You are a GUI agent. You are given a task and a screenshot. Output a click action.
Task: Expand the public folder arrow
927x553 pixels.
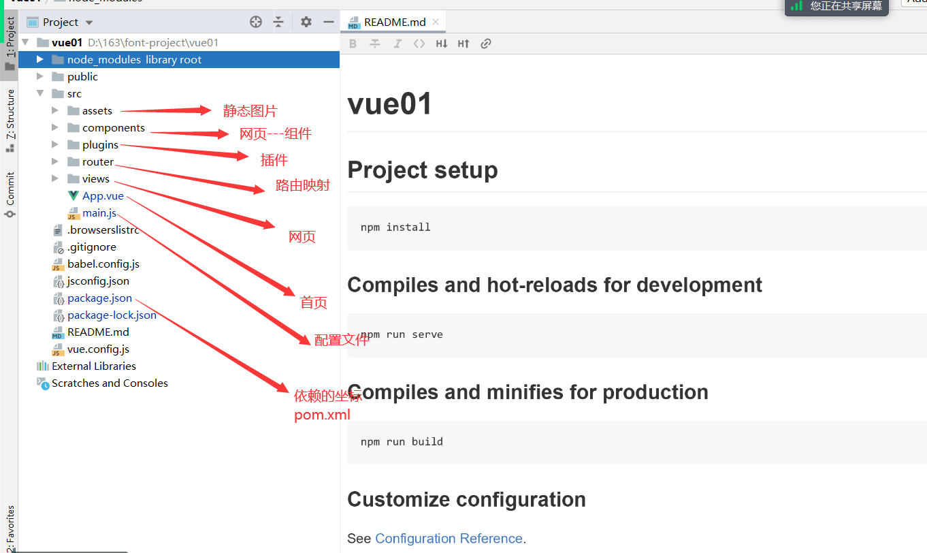coord(40,77)
